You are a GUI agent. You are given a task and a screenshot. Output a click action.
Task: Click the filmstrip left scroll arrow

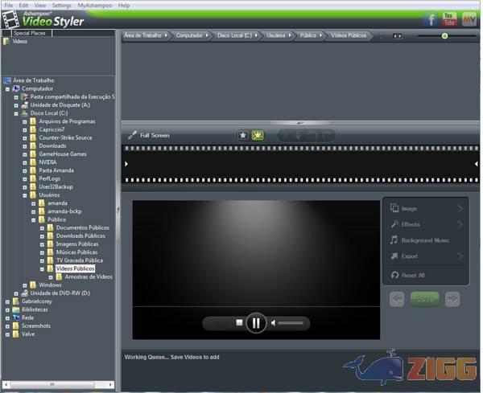coord(126,164)
